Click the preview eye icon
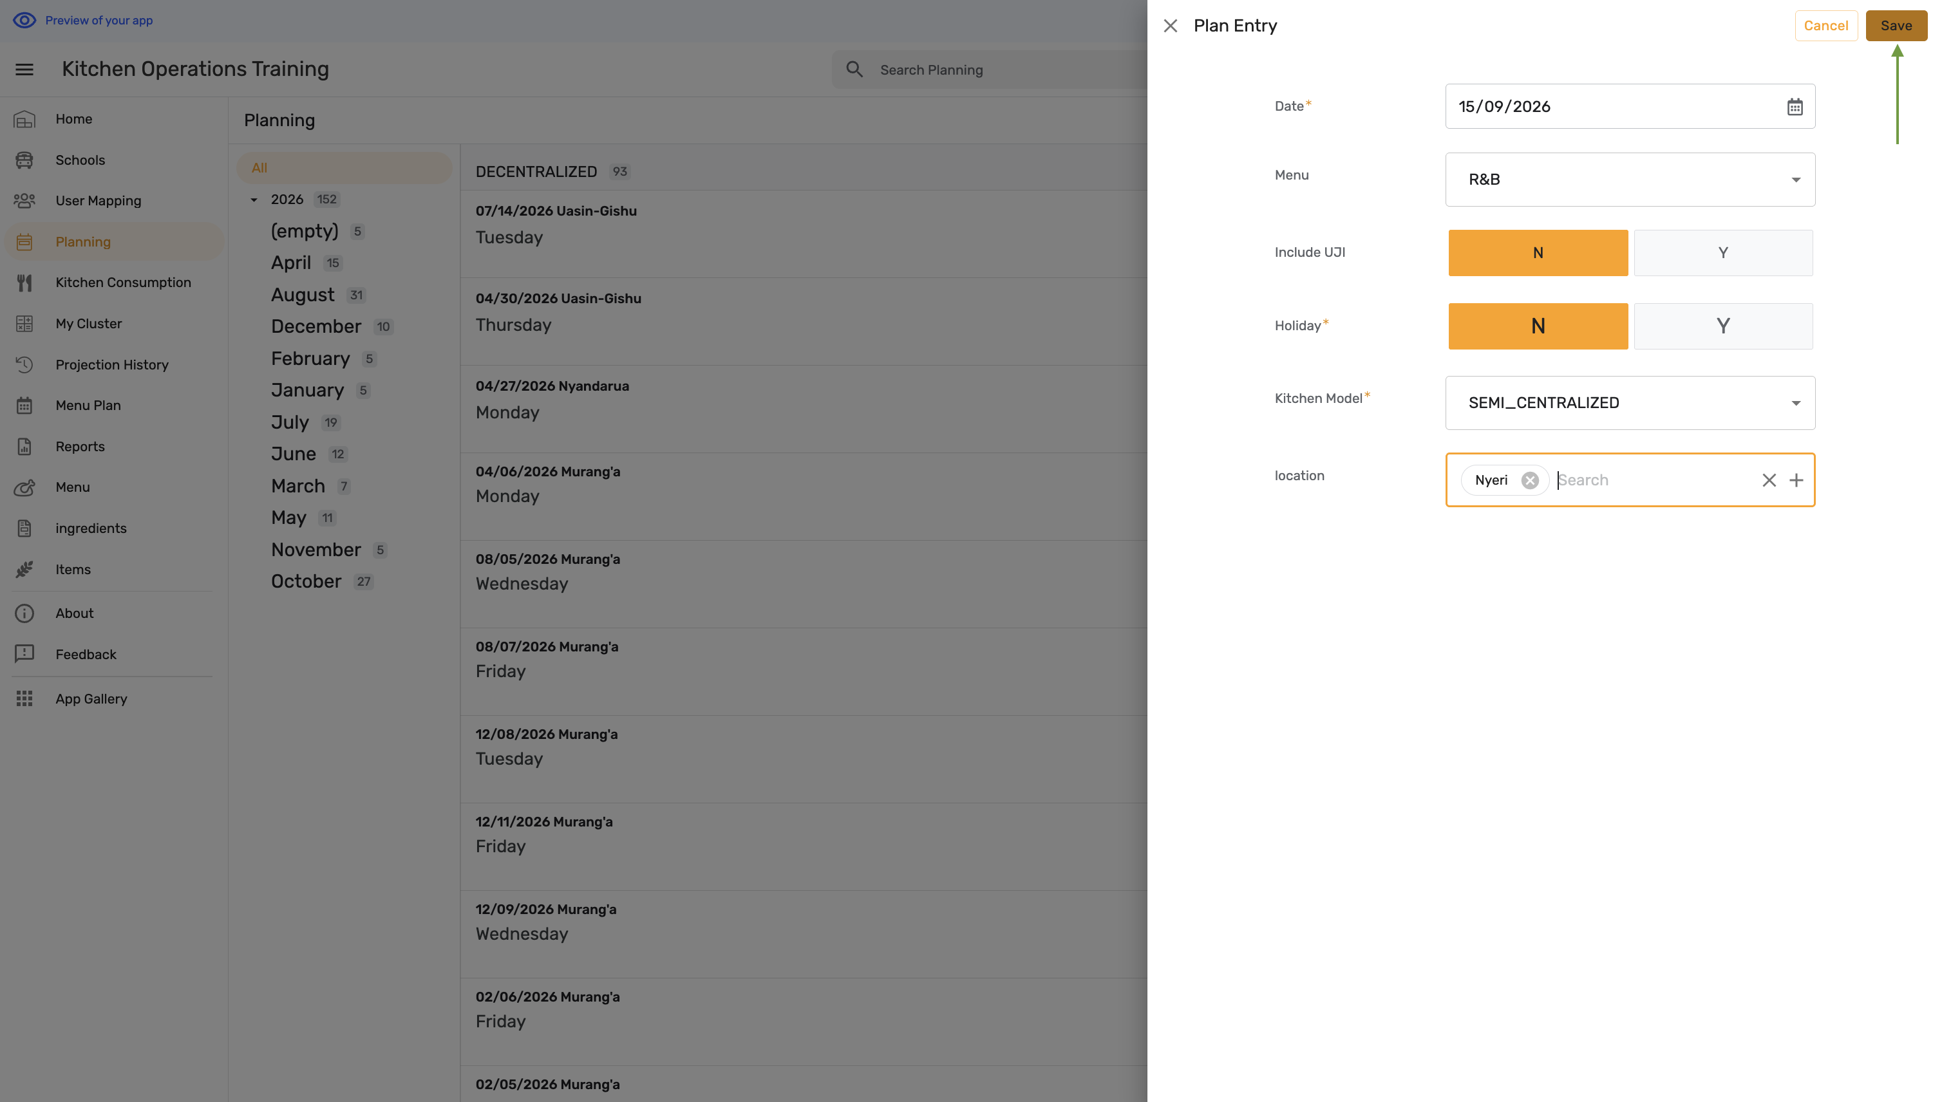Viewport: 1942px width, 1102px height. [x=24, y=21]
